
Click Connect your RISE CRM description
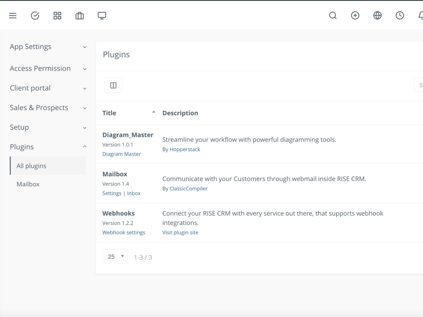point(273,218)
